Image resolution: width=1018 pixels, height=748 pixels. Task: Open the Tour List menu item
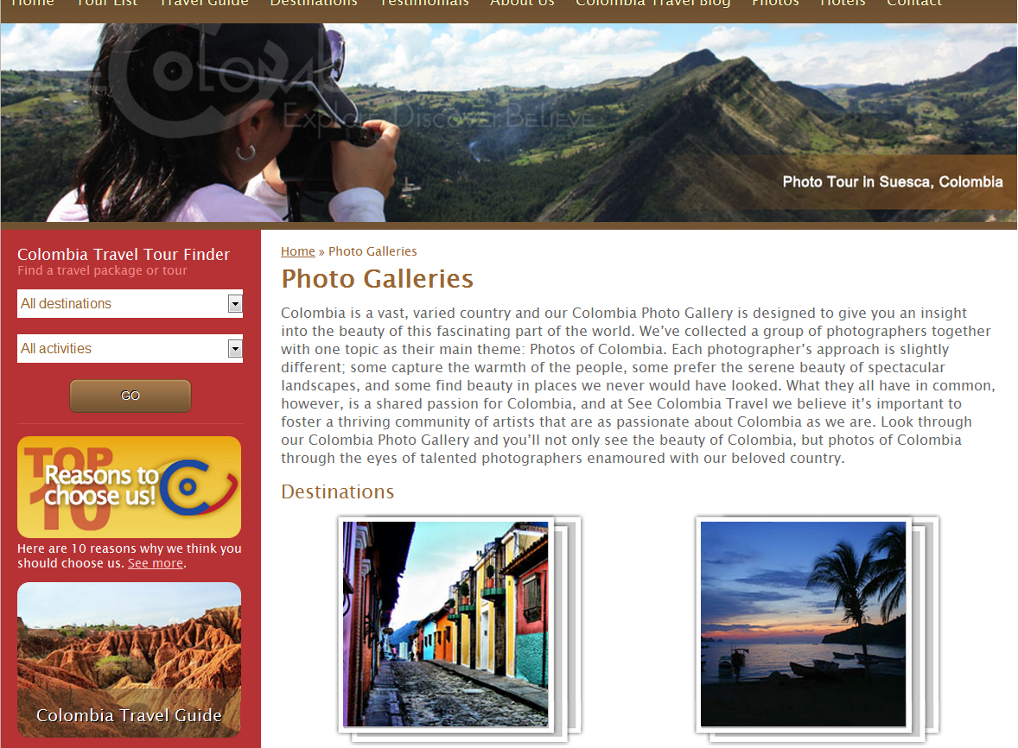[x=107, y=3]
